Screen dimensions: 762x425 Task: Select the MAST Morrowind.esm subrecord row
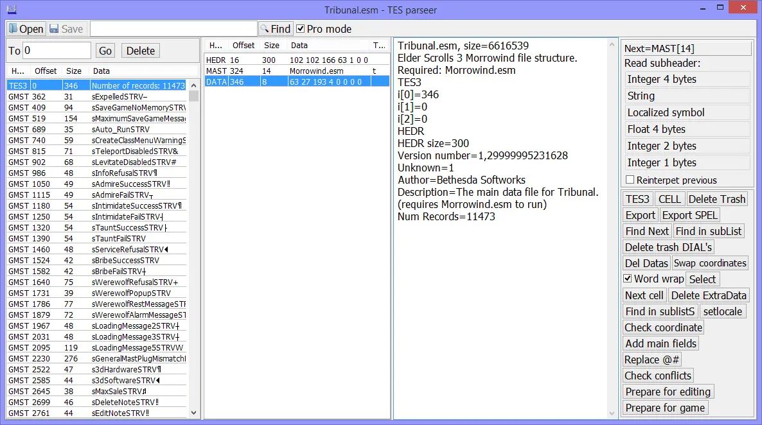pos(297,71)
